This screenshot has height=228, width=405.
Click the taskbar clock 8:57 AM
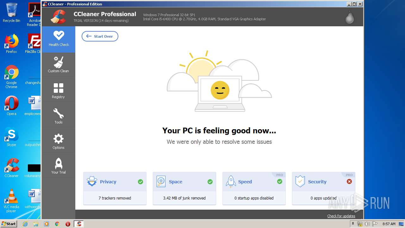pyautogui.click(x=389, y=224)
